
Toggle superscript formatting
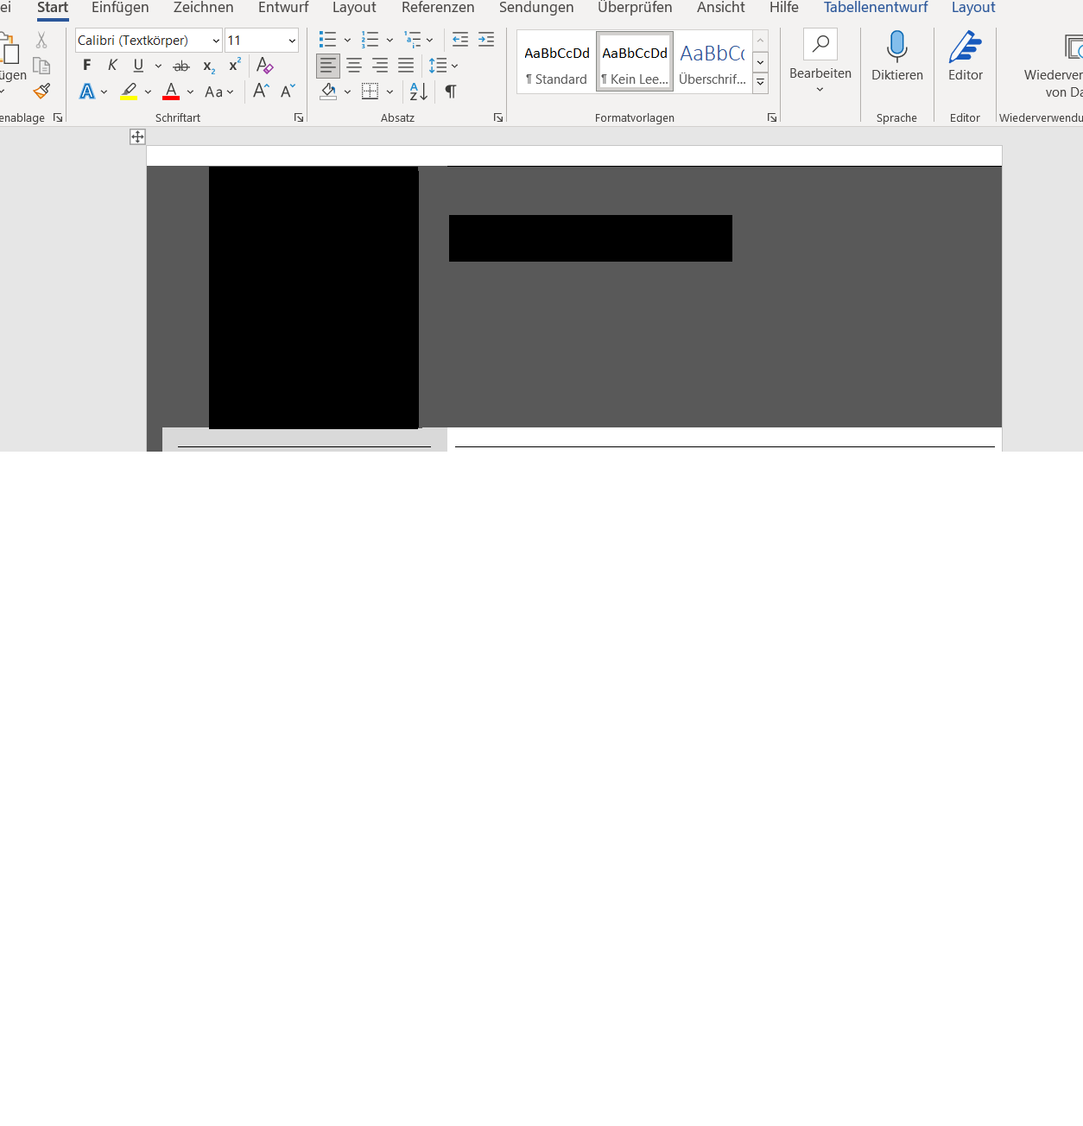pos(235,66)
